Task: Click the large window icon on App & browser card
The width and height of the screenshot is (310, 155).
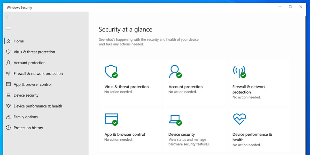Action: pos(111,119)
